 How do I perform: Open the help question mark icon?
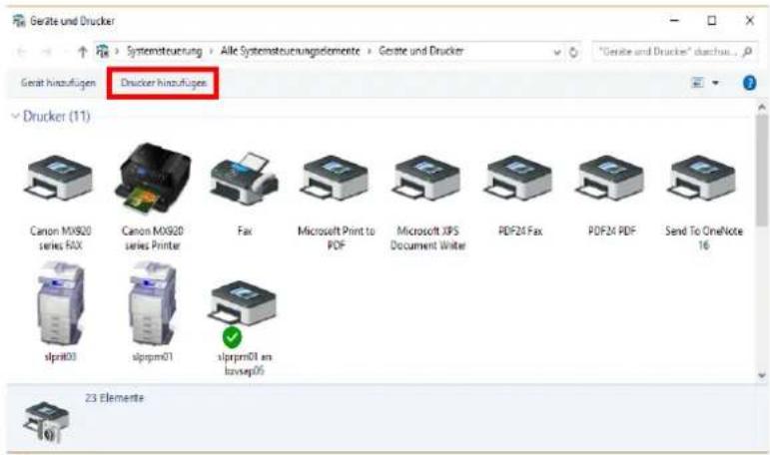coord(749,83)
